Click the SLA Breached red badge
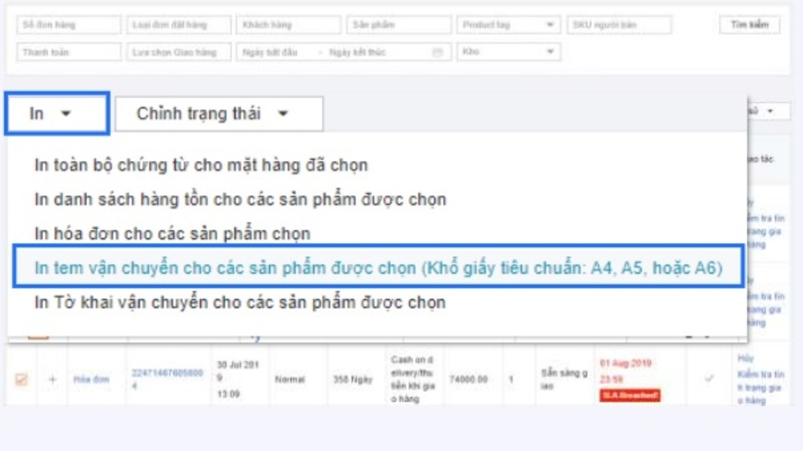Screen dimensions: 803x451 click(630, 395)
